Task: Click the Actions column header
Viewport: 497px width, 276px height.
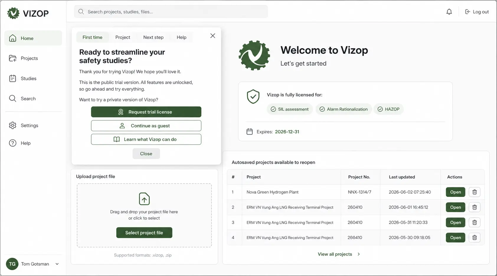Action: tap(455, 177)
